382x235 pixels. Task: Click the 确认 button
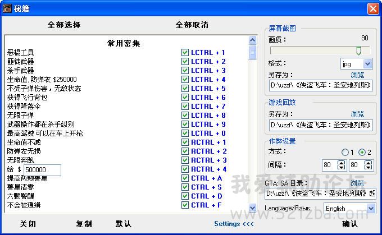click(x=350, y=224)
